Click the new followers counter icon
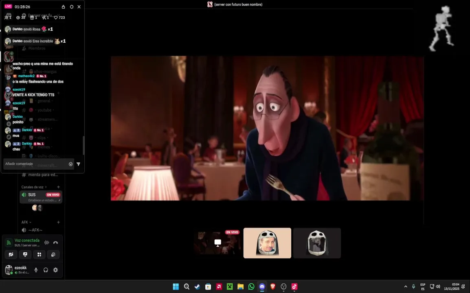The height and width of the screenshot is (293, 470). 45,17
